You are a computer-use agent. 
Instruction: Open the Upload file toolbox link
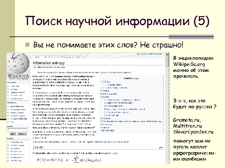point(15,148)
